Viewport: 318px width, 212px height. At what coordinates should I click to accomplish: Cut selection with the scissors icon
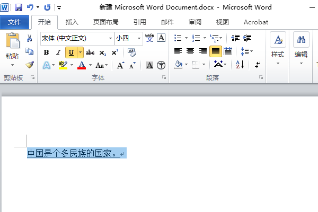[x=30, y=38]
